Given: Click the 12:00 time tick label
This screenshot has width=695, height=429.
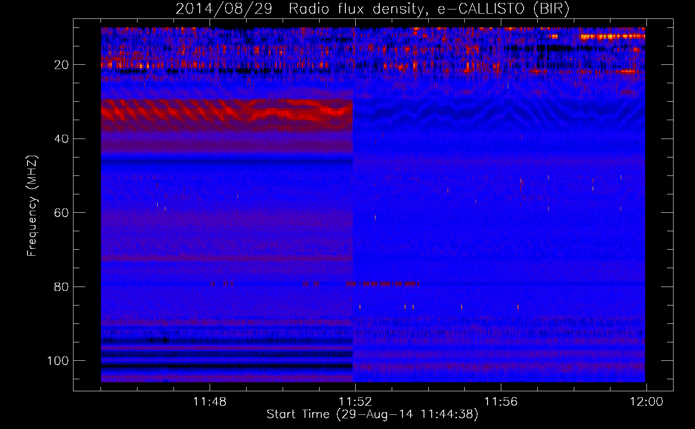Looking at the screenshot, I should (646, 402).
